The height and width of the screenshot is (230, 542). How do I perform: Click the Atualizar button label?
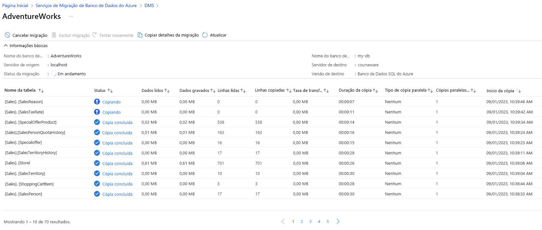[218, 35]
